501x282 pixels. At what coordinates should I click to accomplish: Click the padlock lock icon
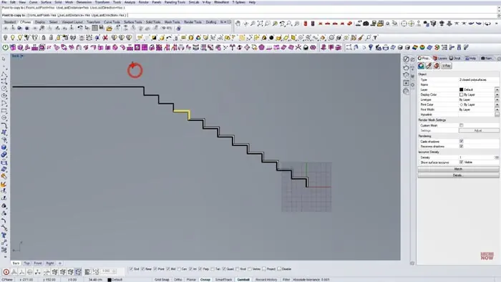44,38
